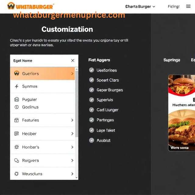The image size is (195, 195).
Task: Open the Suprings tab
Action: click(172, 60)
